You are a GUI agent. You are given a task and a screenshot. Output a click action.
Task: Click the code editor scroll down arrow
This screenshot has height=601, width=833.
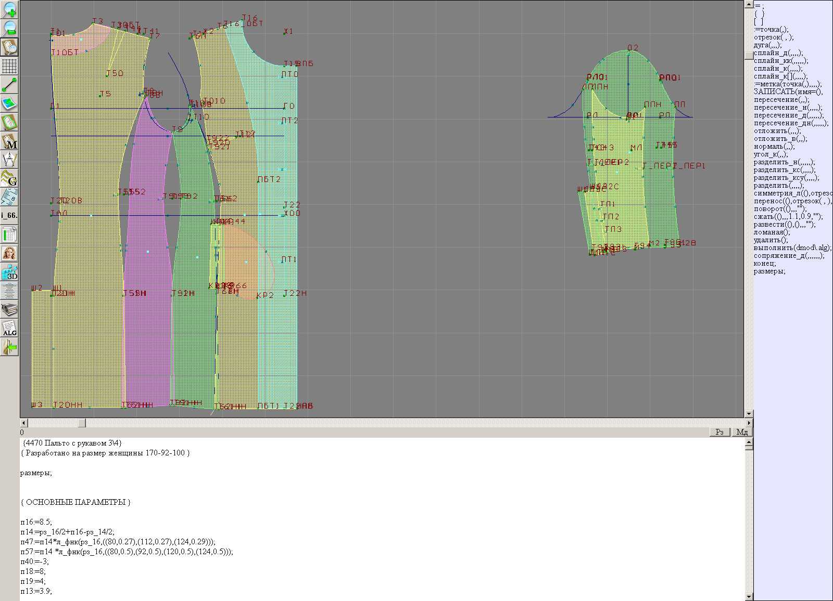pos(749,596)
